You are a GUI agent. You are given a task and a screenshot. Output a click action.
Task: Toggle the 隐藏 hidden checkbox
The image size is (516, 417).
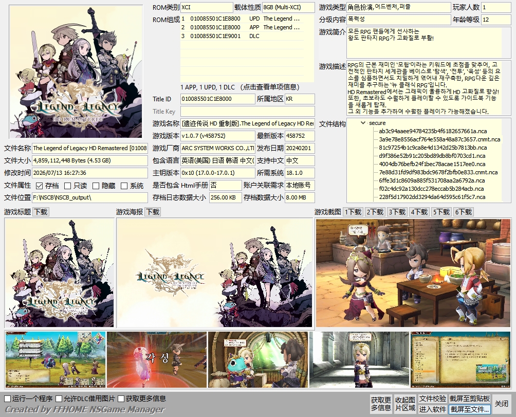[96, 186]
